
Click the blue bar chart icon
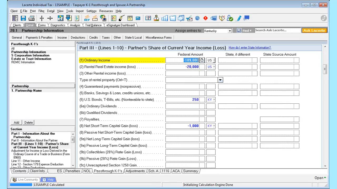click(165, 18)
